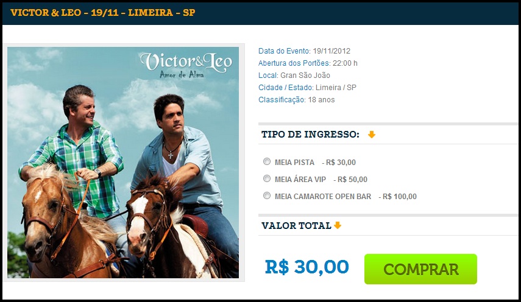Pick the Meia Camarote Open Bar radio option
521x302 pixels.
coord(267,195)
